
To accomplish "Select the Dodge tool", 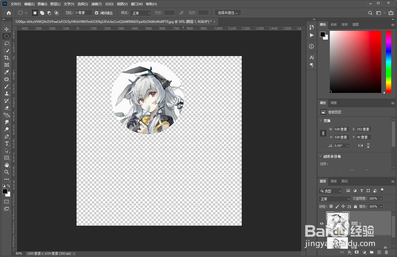I will [7, 129].
